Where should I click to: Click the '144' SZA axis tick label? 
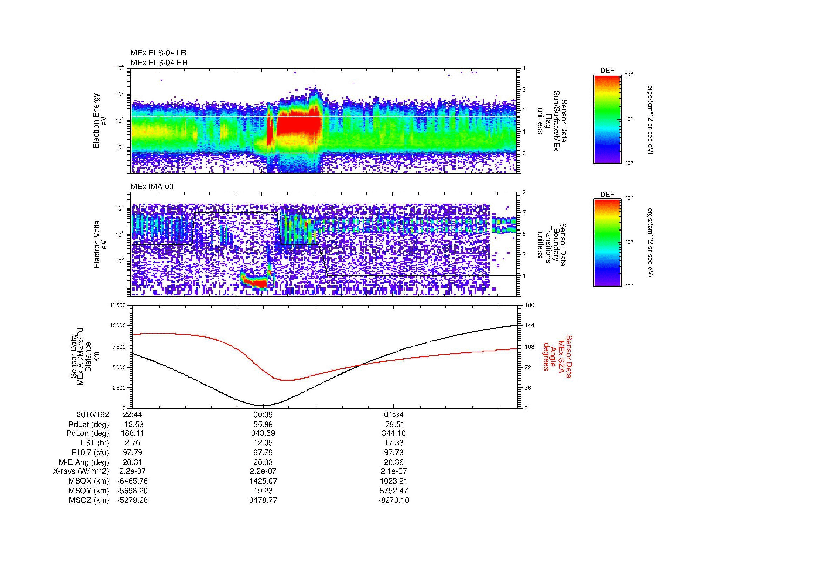pyautogui.click(x=529, y=326)
